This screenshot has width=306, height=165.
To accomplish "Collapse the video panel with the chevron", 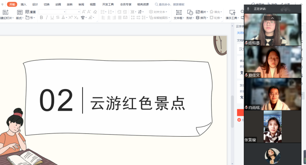I will tap(272, 18).
